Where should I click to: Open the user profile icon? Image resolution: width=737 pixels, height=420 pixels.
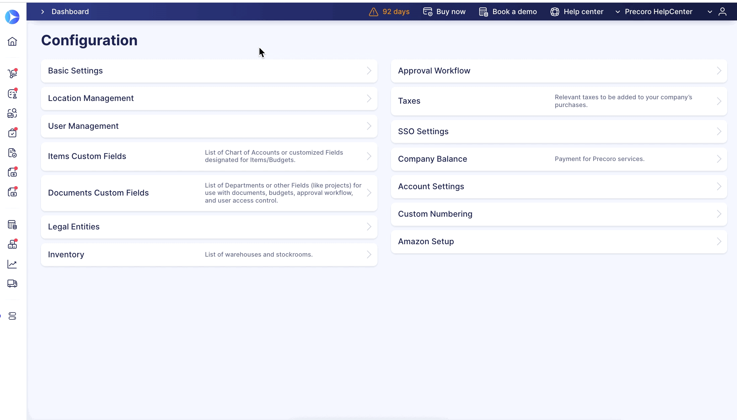[x=723, y=12]
